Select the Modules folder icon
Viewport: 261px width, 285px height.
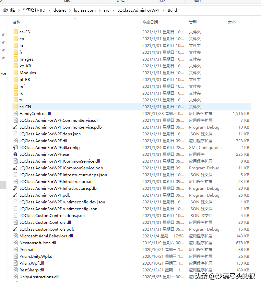pos(16,73)
